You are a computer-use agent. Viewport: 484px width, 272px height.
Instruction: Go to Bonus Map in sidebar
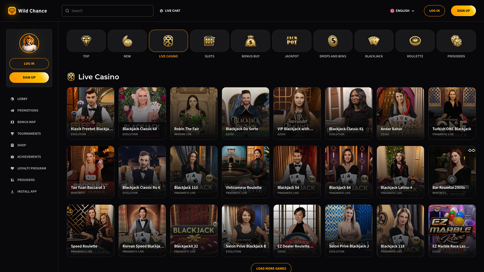26,122
